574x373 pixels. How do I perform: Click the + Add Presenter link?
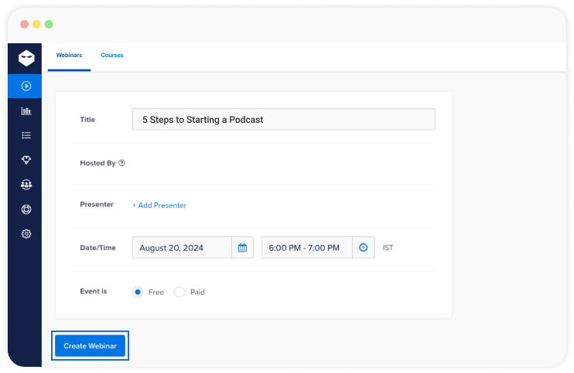pos(159,205)
